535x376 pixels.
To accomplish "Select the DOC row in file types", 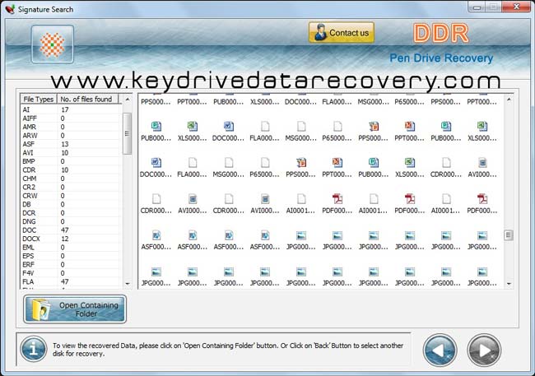I will [71, 230].
